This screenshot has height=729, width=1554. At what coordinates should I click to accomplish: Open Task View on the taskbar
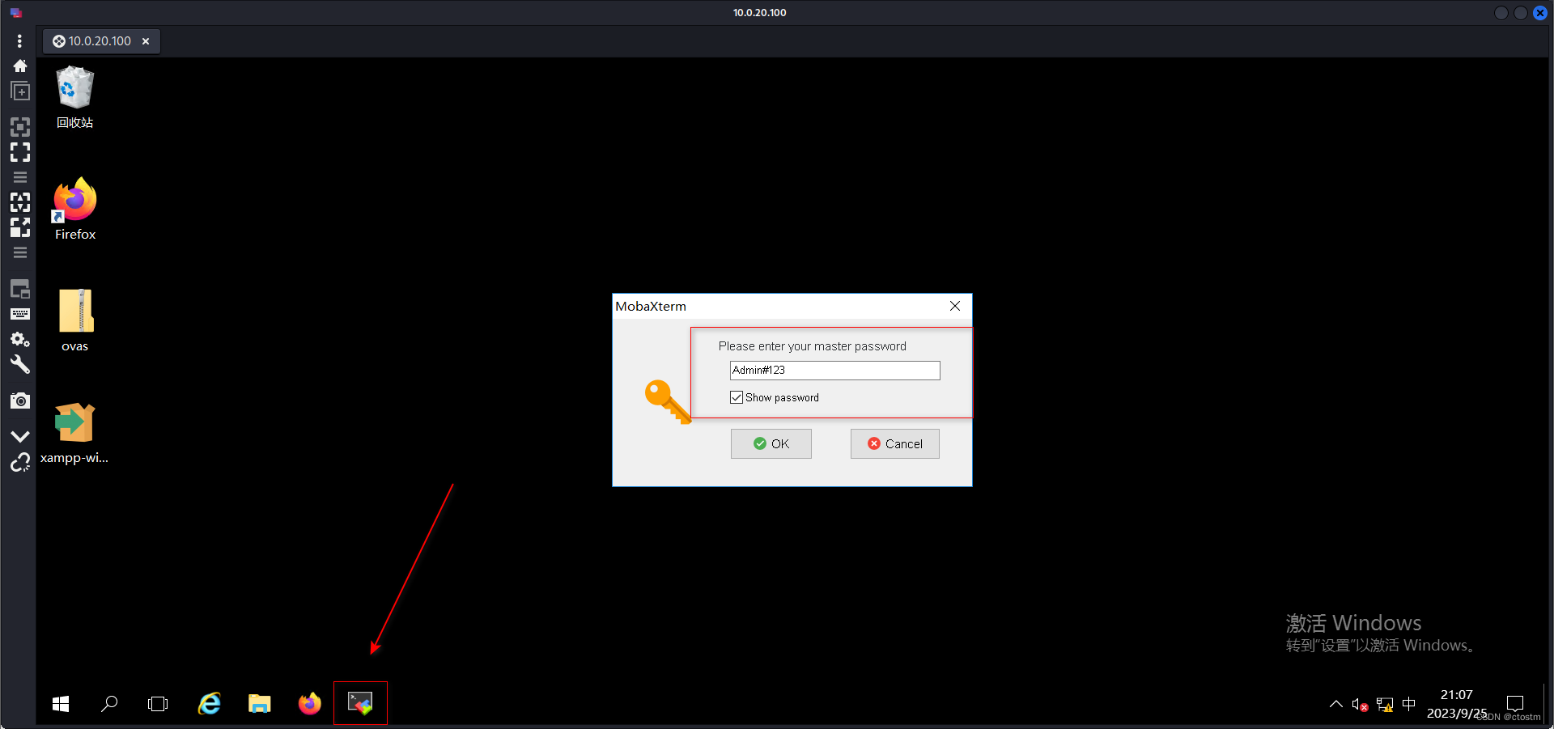158,704
